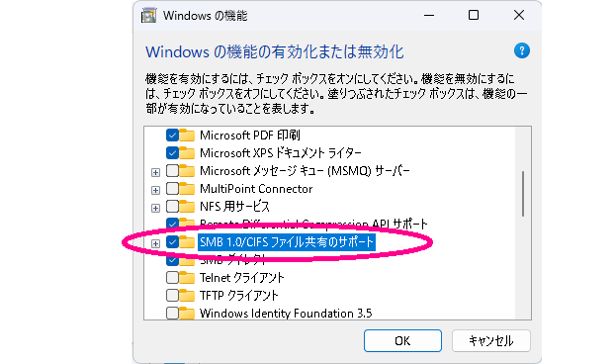Enable the Telnet クライアント checkbox
The image size is (615, 364).
tap(172, 278)
